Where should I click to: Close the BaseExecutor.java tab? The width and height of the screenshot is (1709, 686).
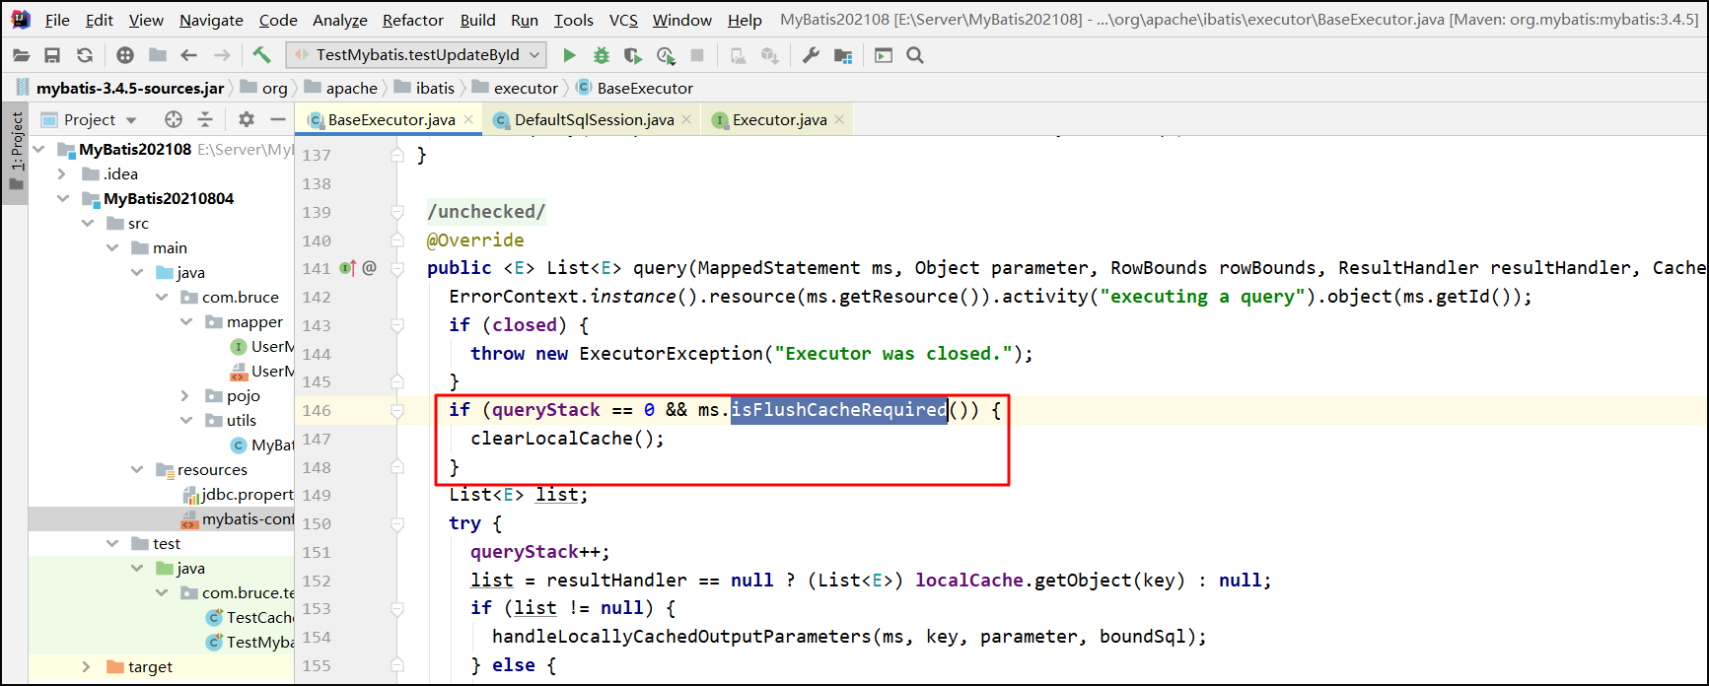point(468,119)
